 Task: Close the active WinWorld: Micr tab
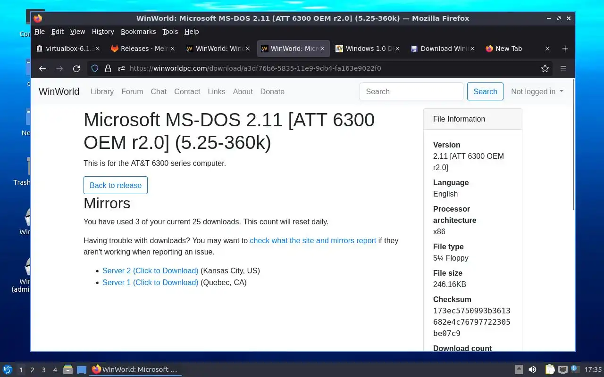click(x=322, y=49)
